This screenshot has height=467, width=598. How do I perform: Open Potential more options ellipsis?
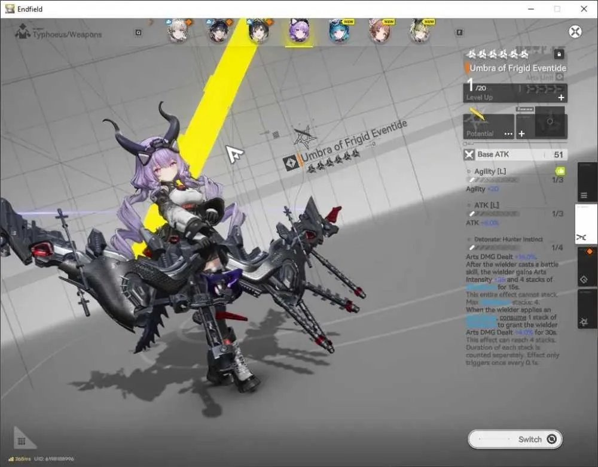click(508, 134)
